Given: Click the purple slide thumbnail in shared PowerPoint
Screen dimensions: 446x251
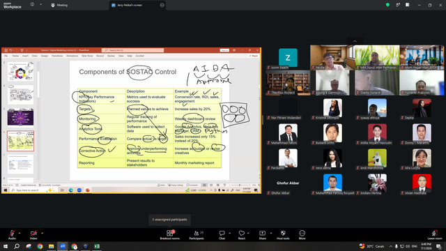Looking at the screenshot, I should click(20, 117).
